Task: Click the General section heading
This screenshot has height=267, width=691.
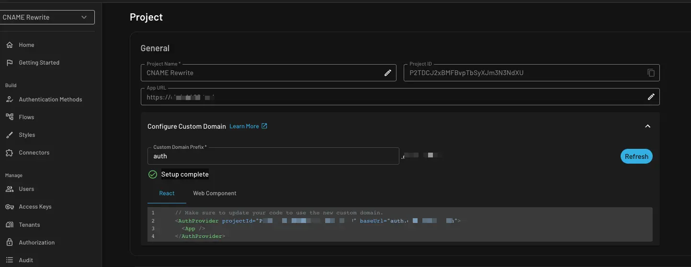Action: click(x=155, y=48)
